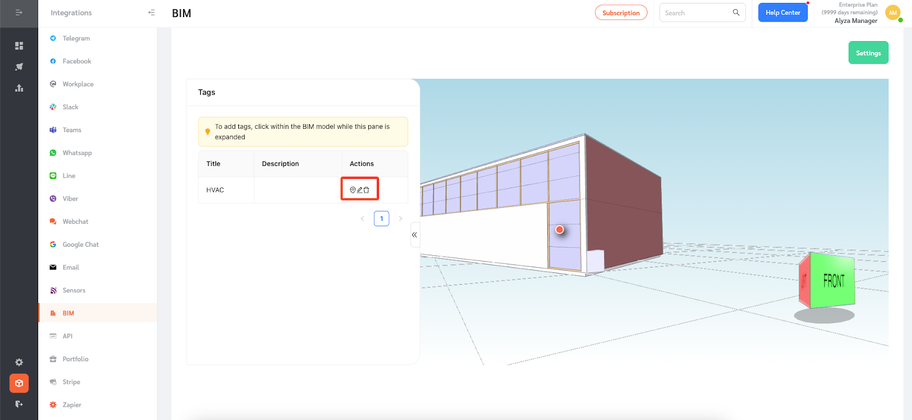Open the rocket icon in dark sidebar
The height and width of the screenshot is (420, 912).
19,67
